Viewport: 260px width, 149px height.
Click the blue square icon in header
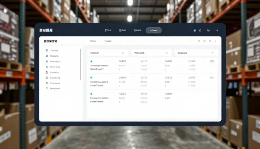pos(195,30)
